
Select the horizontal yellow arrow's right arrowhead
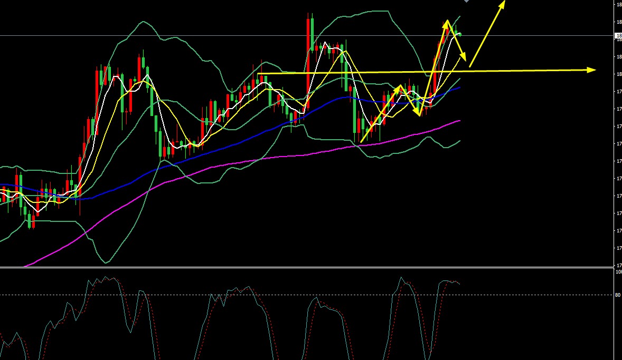[592, 70]
